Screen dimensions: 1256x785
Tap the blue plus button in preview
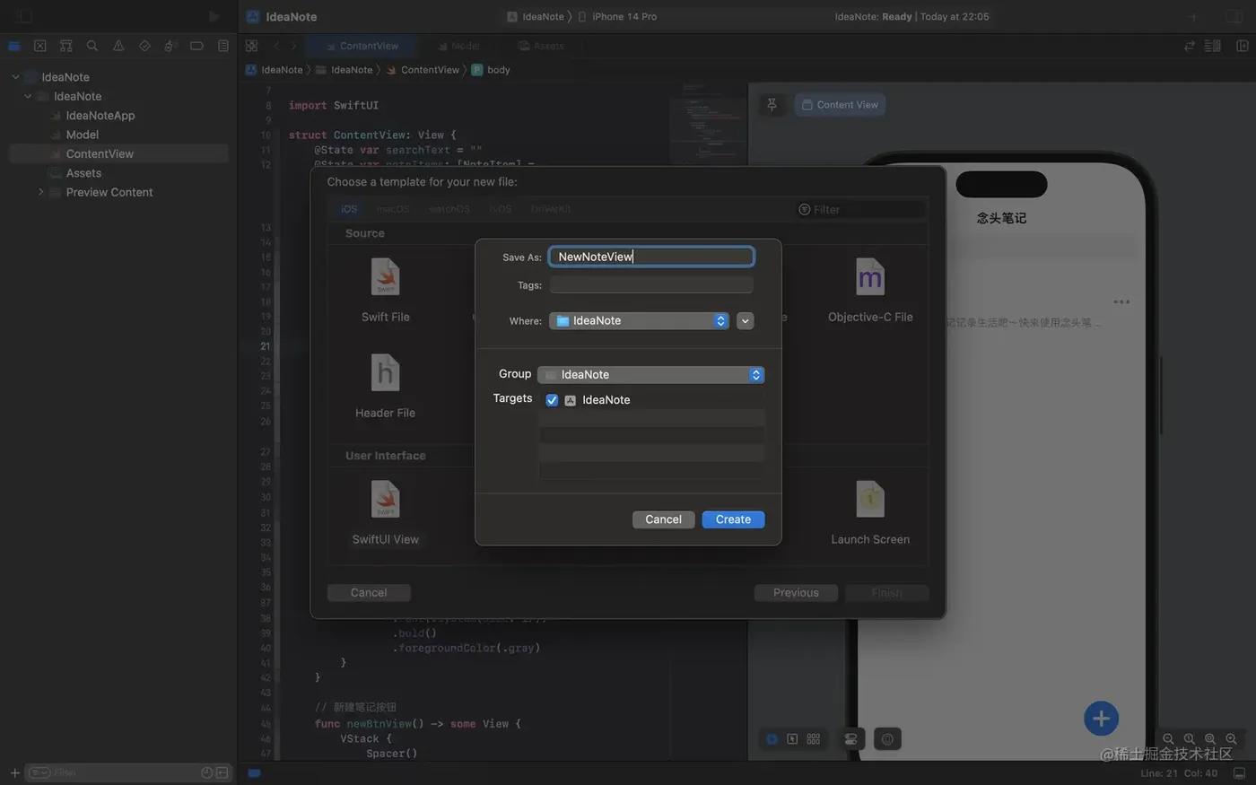click(x=1101, y=719)
